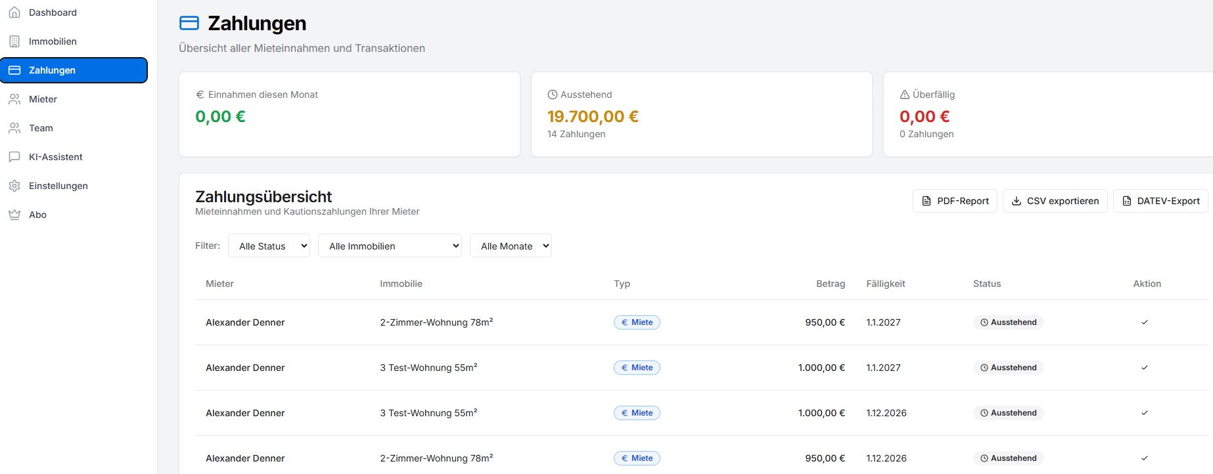Click the Status column header
Viewport: 1213px width, 474px height.
pyautogui.click(x=987, y=284)
